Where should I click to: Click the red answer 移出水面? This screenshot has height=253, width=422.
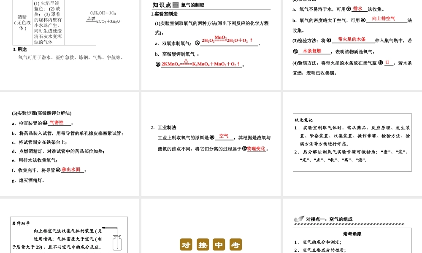pyautogui.click(x=71, y=170)
